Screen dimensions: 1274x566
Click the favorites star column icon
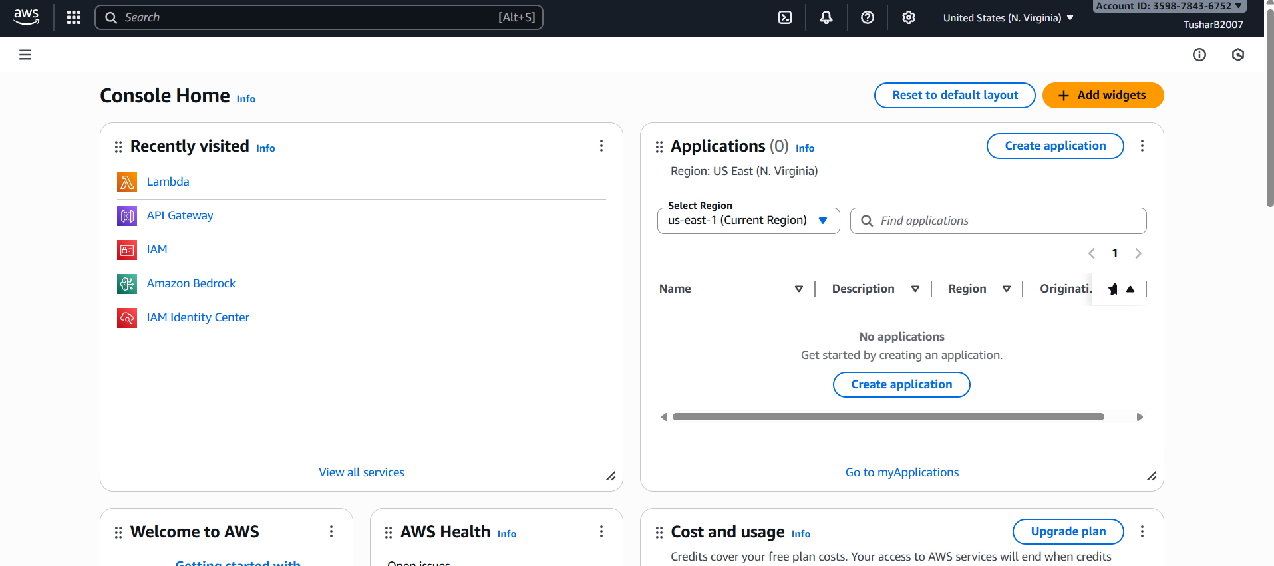(1113, 289)
